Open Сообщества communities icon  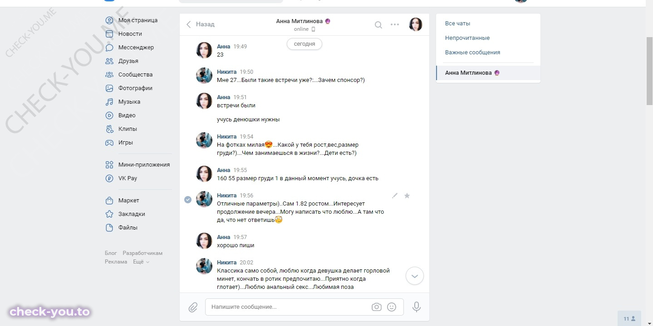click(109, 75)
